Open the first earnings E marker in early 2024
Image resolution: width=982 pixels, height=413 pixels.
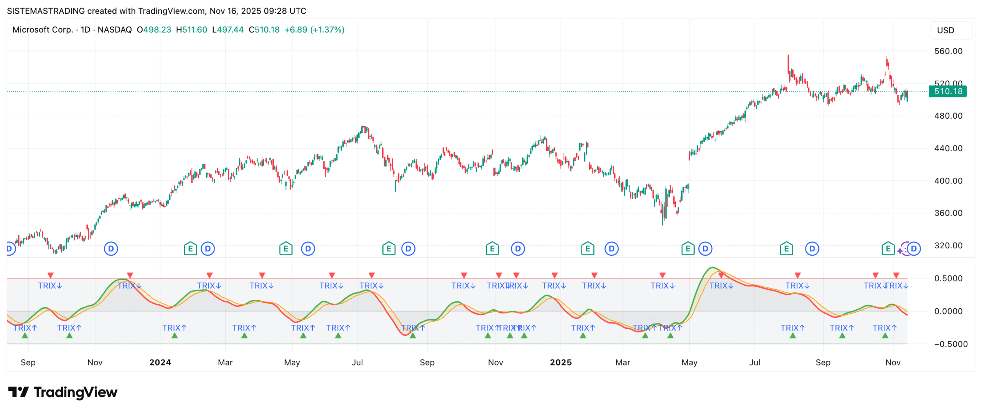point(190,249)
